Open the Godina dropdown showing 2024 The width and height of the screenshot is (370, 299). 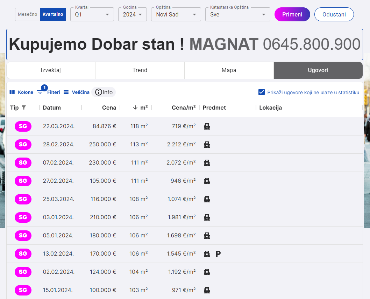coord(133,15)
